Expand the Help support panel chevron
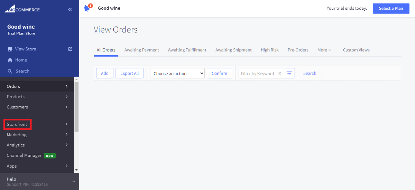The width and height of the screenshot is (415, 190). coord(73,181)
